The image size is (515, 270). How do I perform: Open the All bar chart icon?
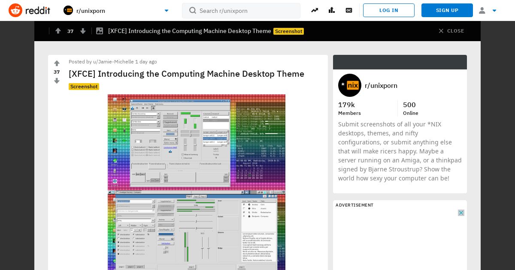point(332,10)
